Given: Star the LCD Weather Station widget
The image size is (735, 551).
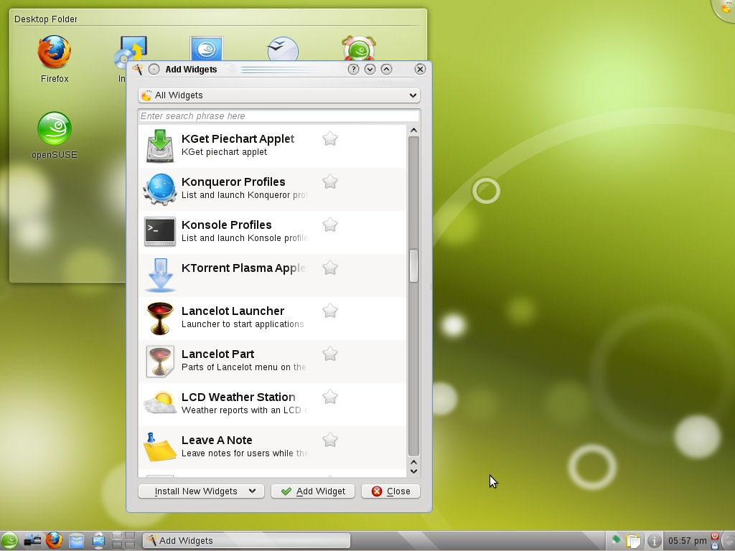Looking at the screenshot, I should click(329, 397).
